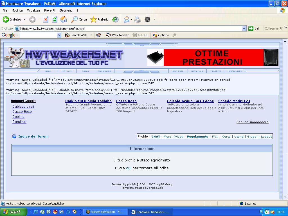288x216 pixels.
Task: Click the mail envelope toolbar icon
Action: pos(127,19)
